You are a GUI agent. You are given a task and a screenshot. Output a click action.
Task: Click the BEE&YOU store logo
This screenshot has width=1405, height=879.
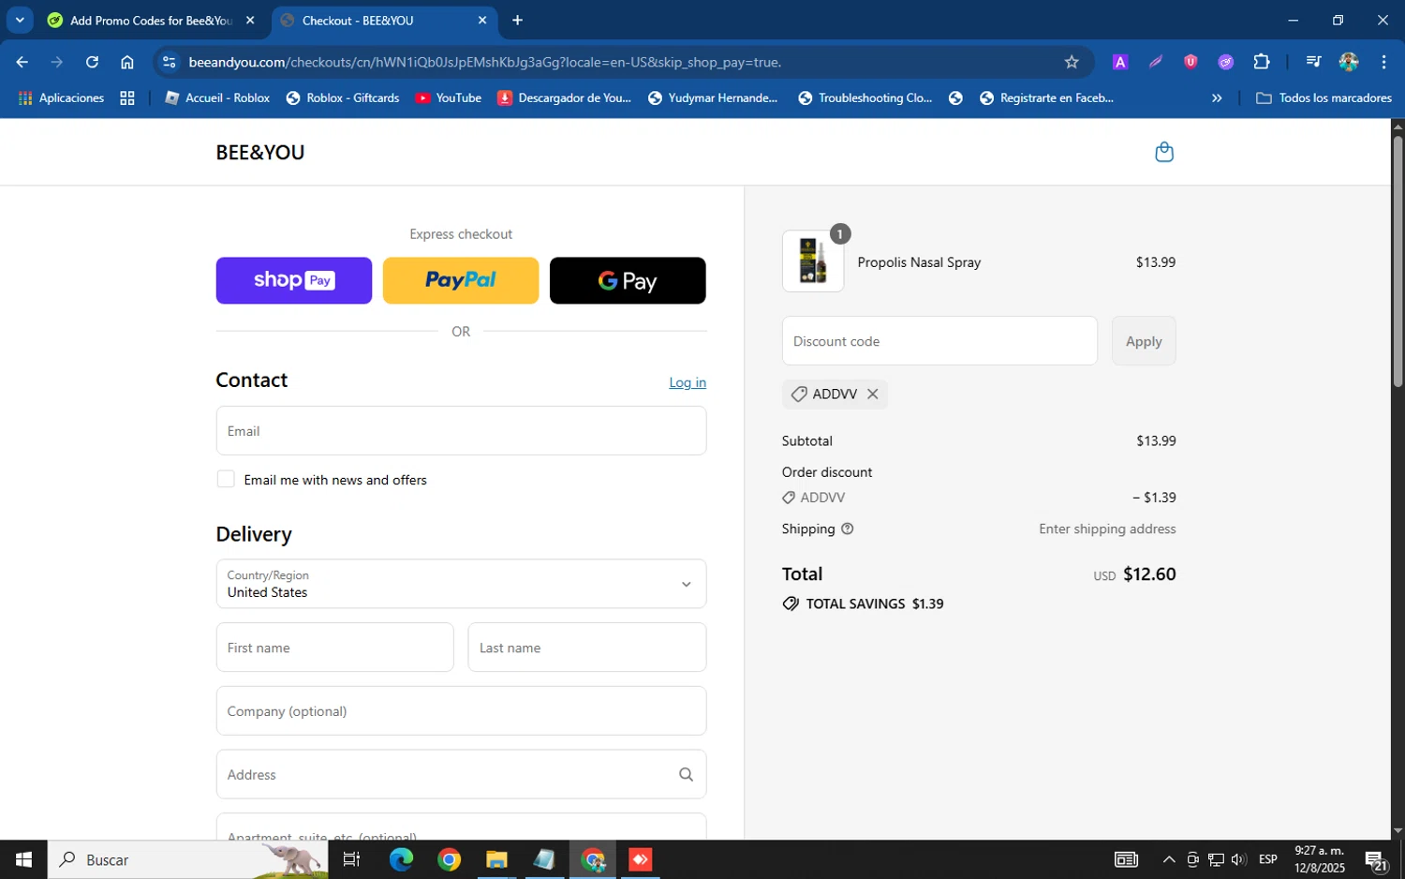pyautogui.click(x=260, y=153)
